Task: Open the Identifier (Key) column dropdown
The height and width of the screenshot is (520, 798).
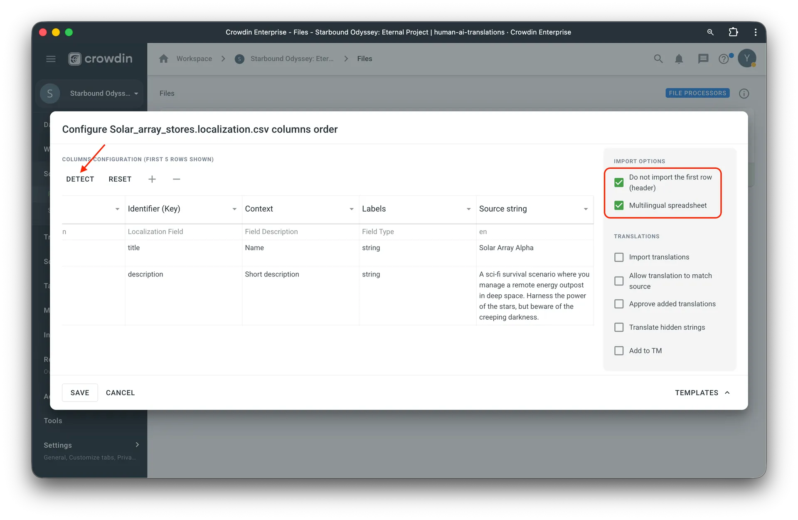Action: 234,209
